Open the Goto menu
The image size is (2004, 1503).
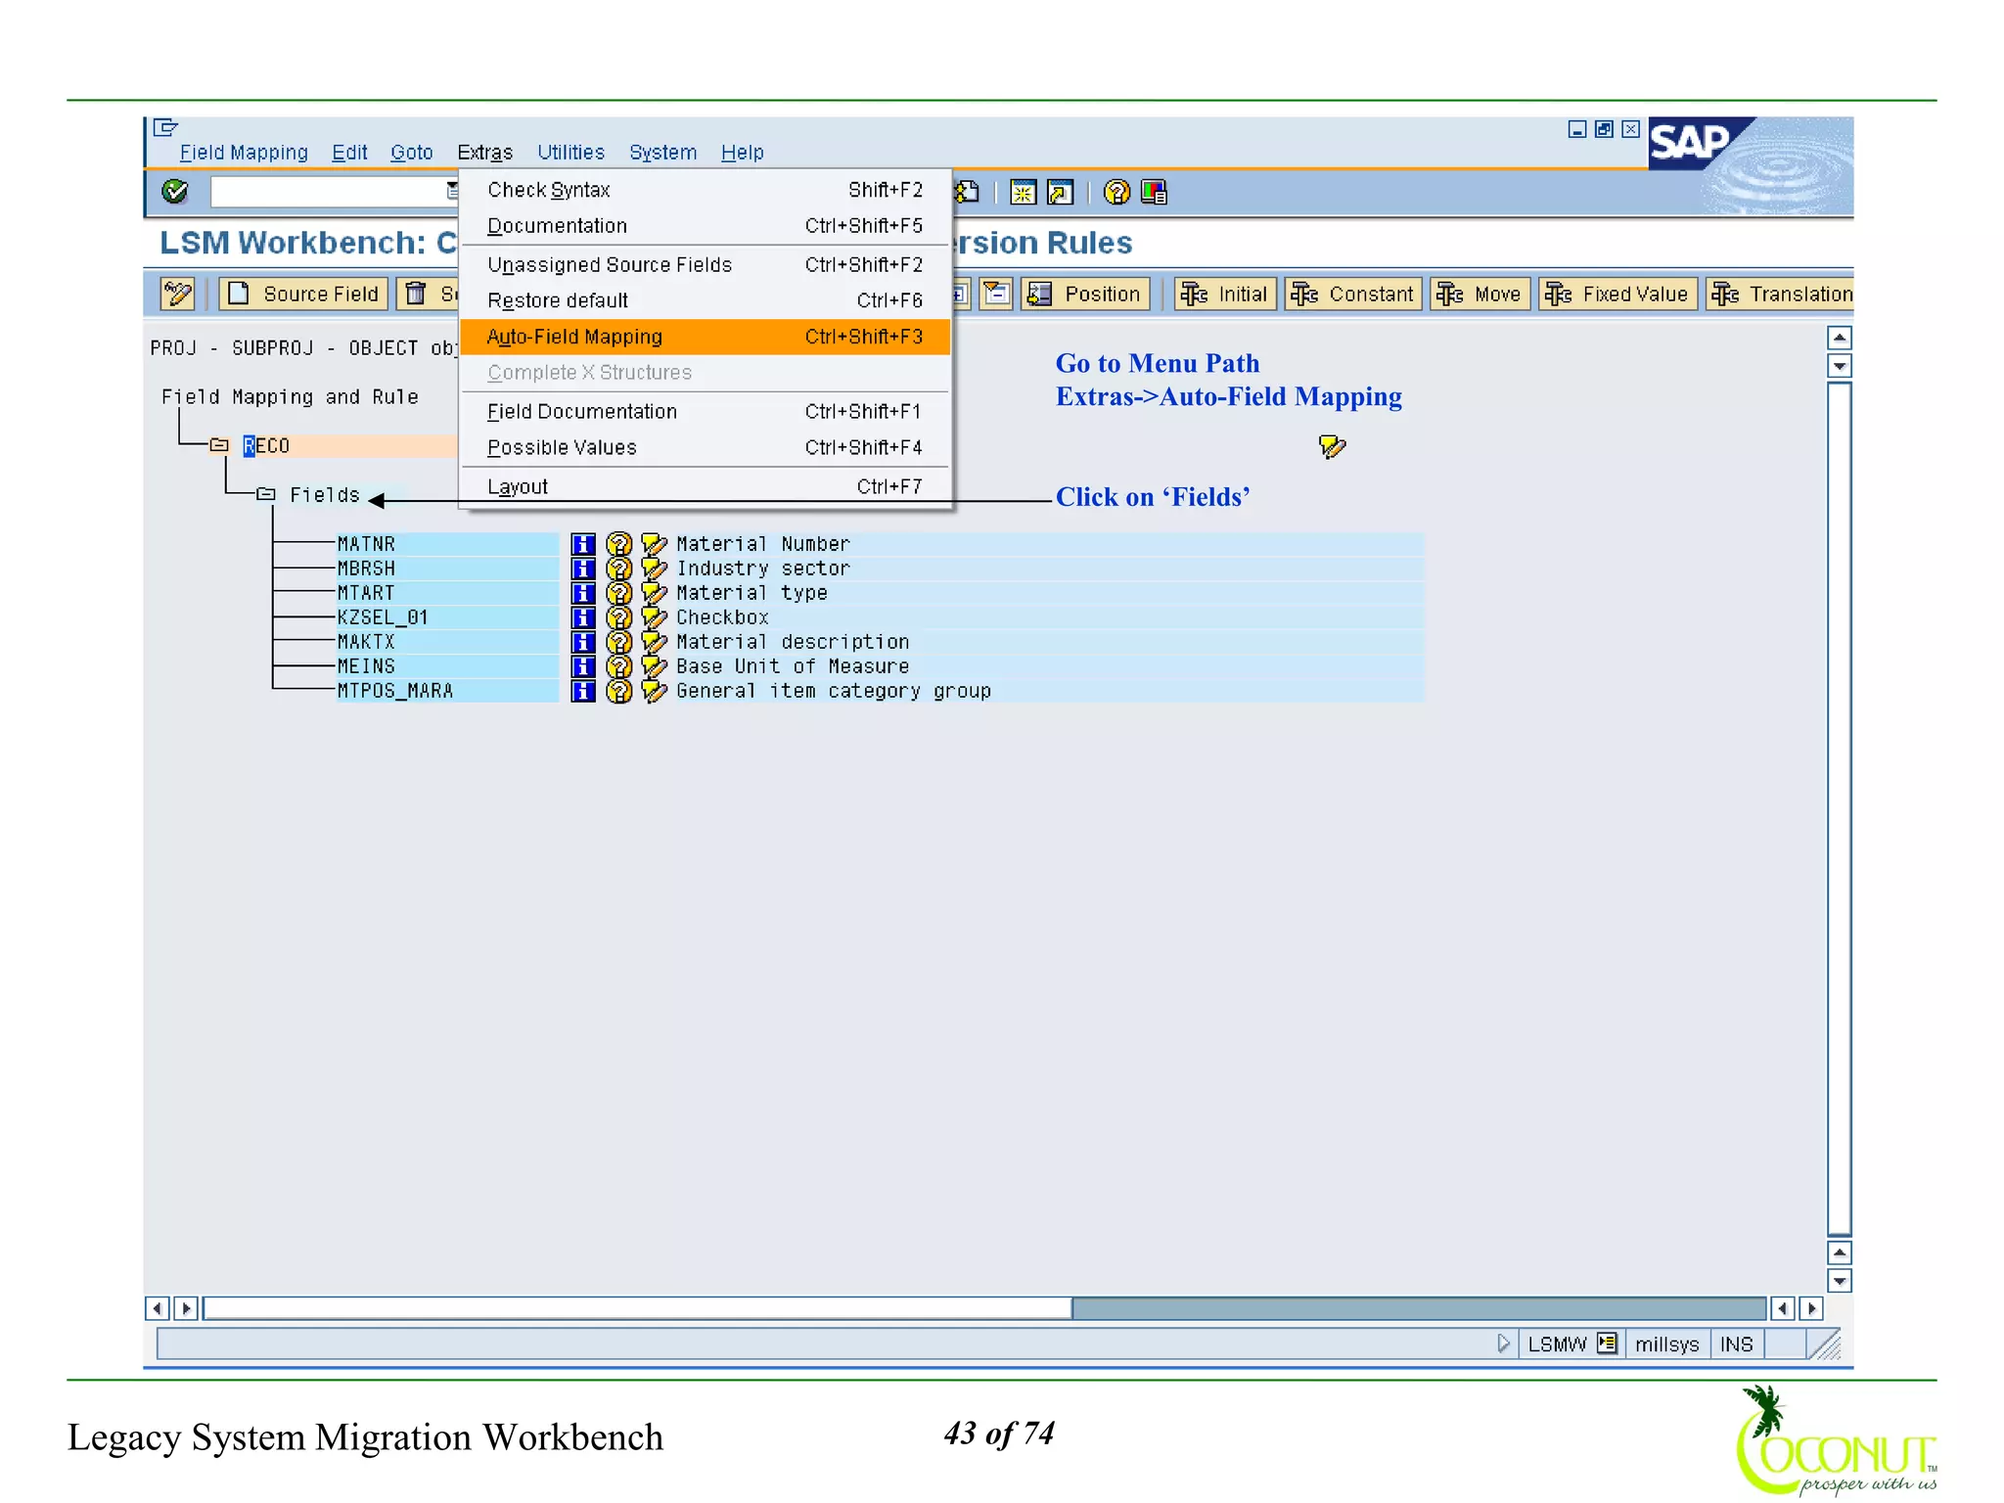(411, 153)
